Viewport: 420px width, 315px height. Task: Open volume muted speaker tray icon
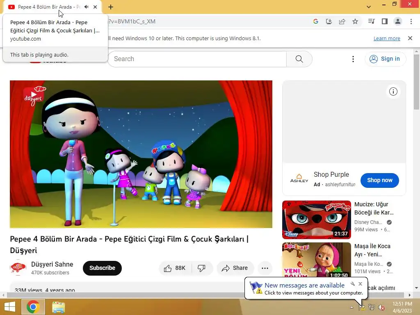(x=381, y=307)
